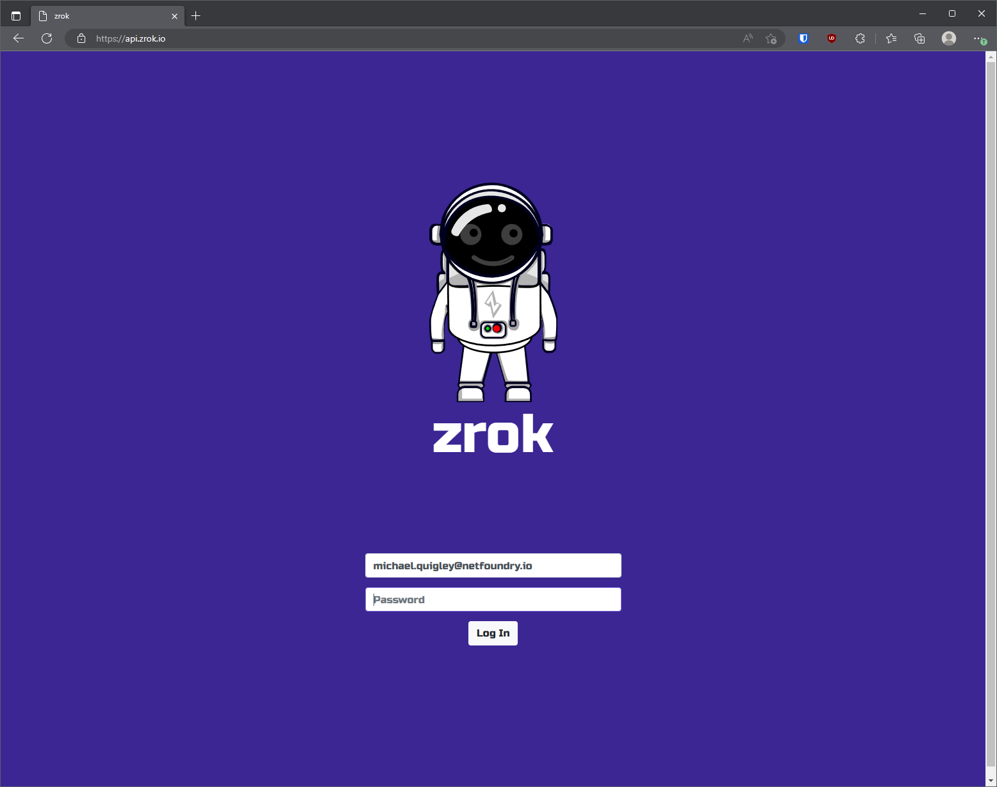
Task: Open the uBlock Origin extension icon
Action: click(832, 38)
